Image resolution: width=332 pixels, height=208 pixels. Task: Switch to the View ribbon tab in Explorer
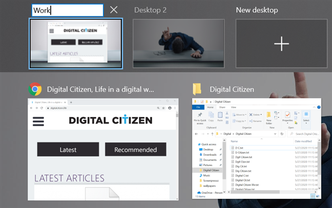coord(233,107)
